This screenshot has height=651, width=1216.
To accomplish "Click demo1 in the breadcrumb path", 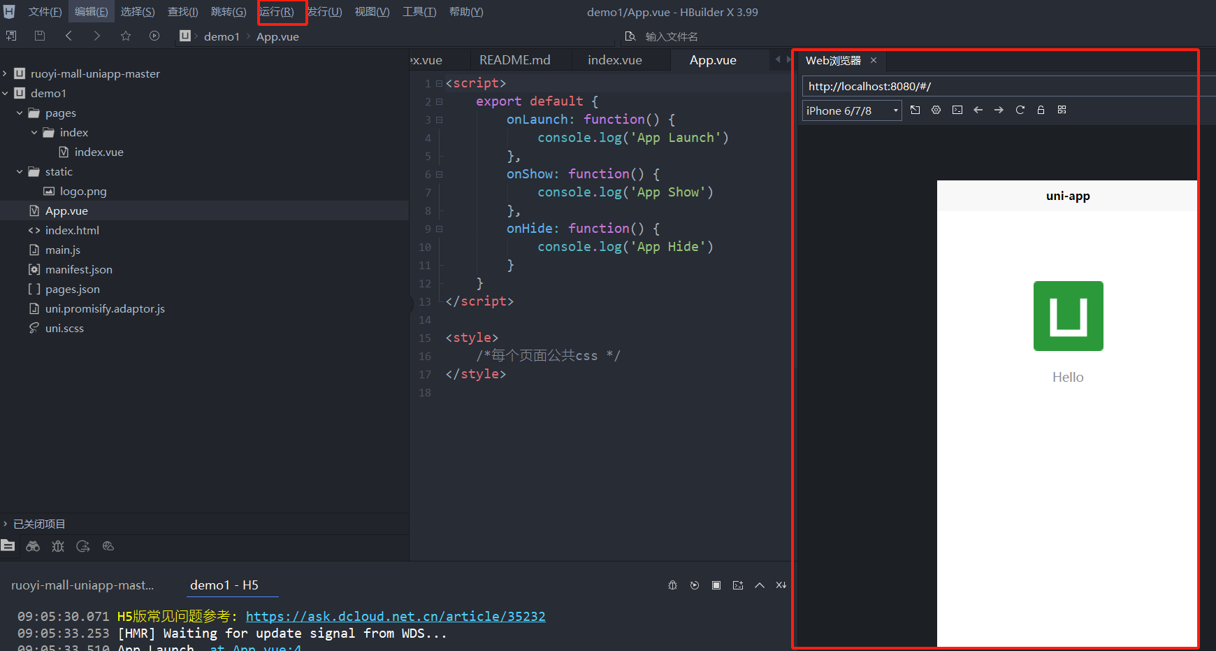I will (222, 36).
